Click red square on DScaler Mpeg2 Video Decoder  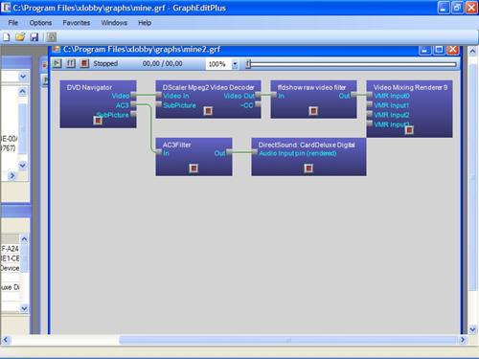click(208, 111)
